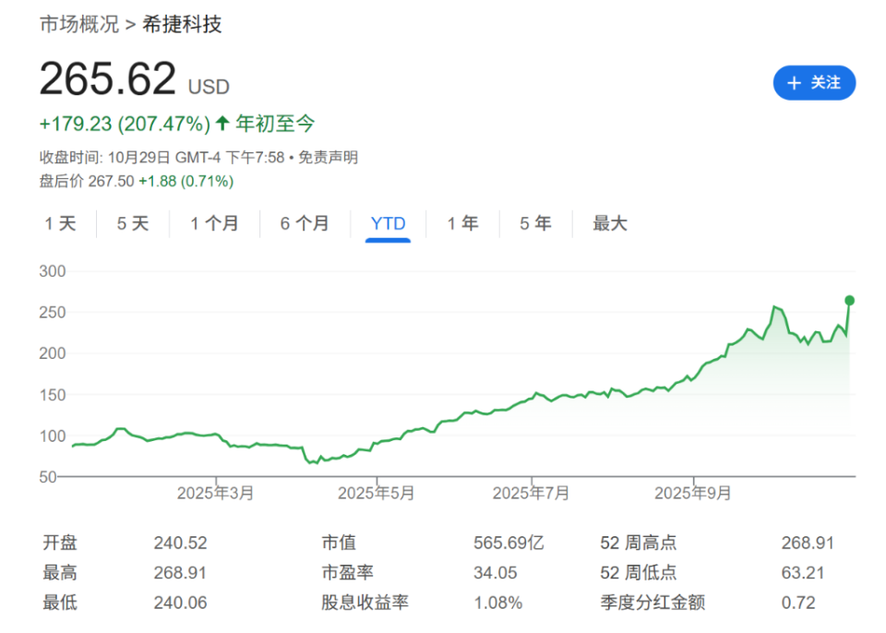Screen dimensions: 886x633
Task: Select the YTD chart tab
Action: [x=388, y=223]
